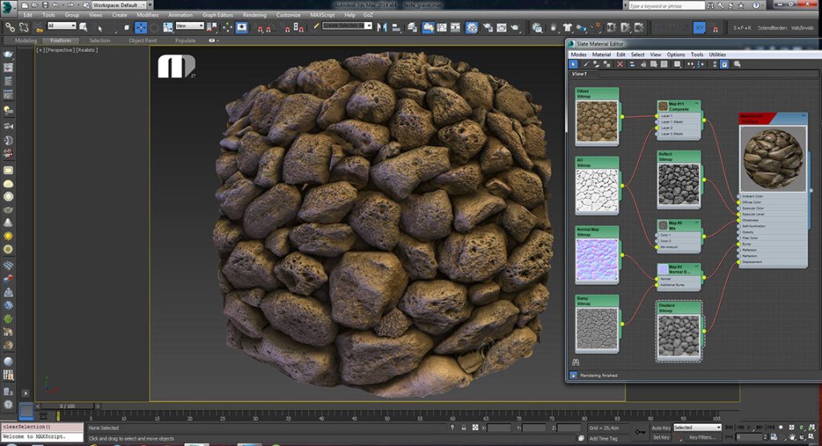Open the Rendering menu
This screenshot has height=446, width=822.
click(x=254, y=14)
